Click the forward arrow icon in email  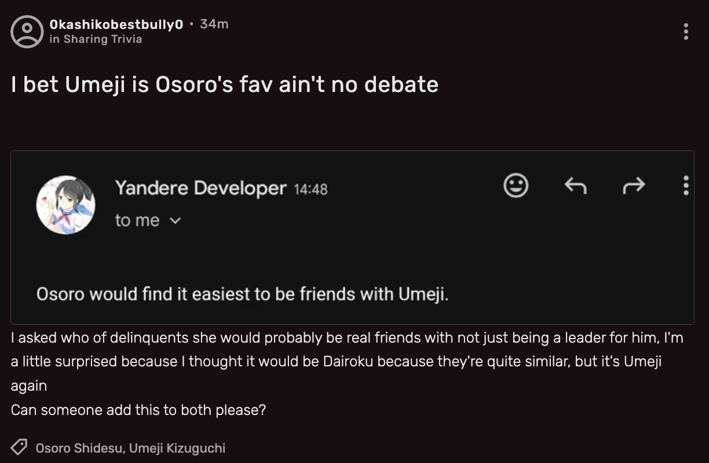[x=633, y=186]
